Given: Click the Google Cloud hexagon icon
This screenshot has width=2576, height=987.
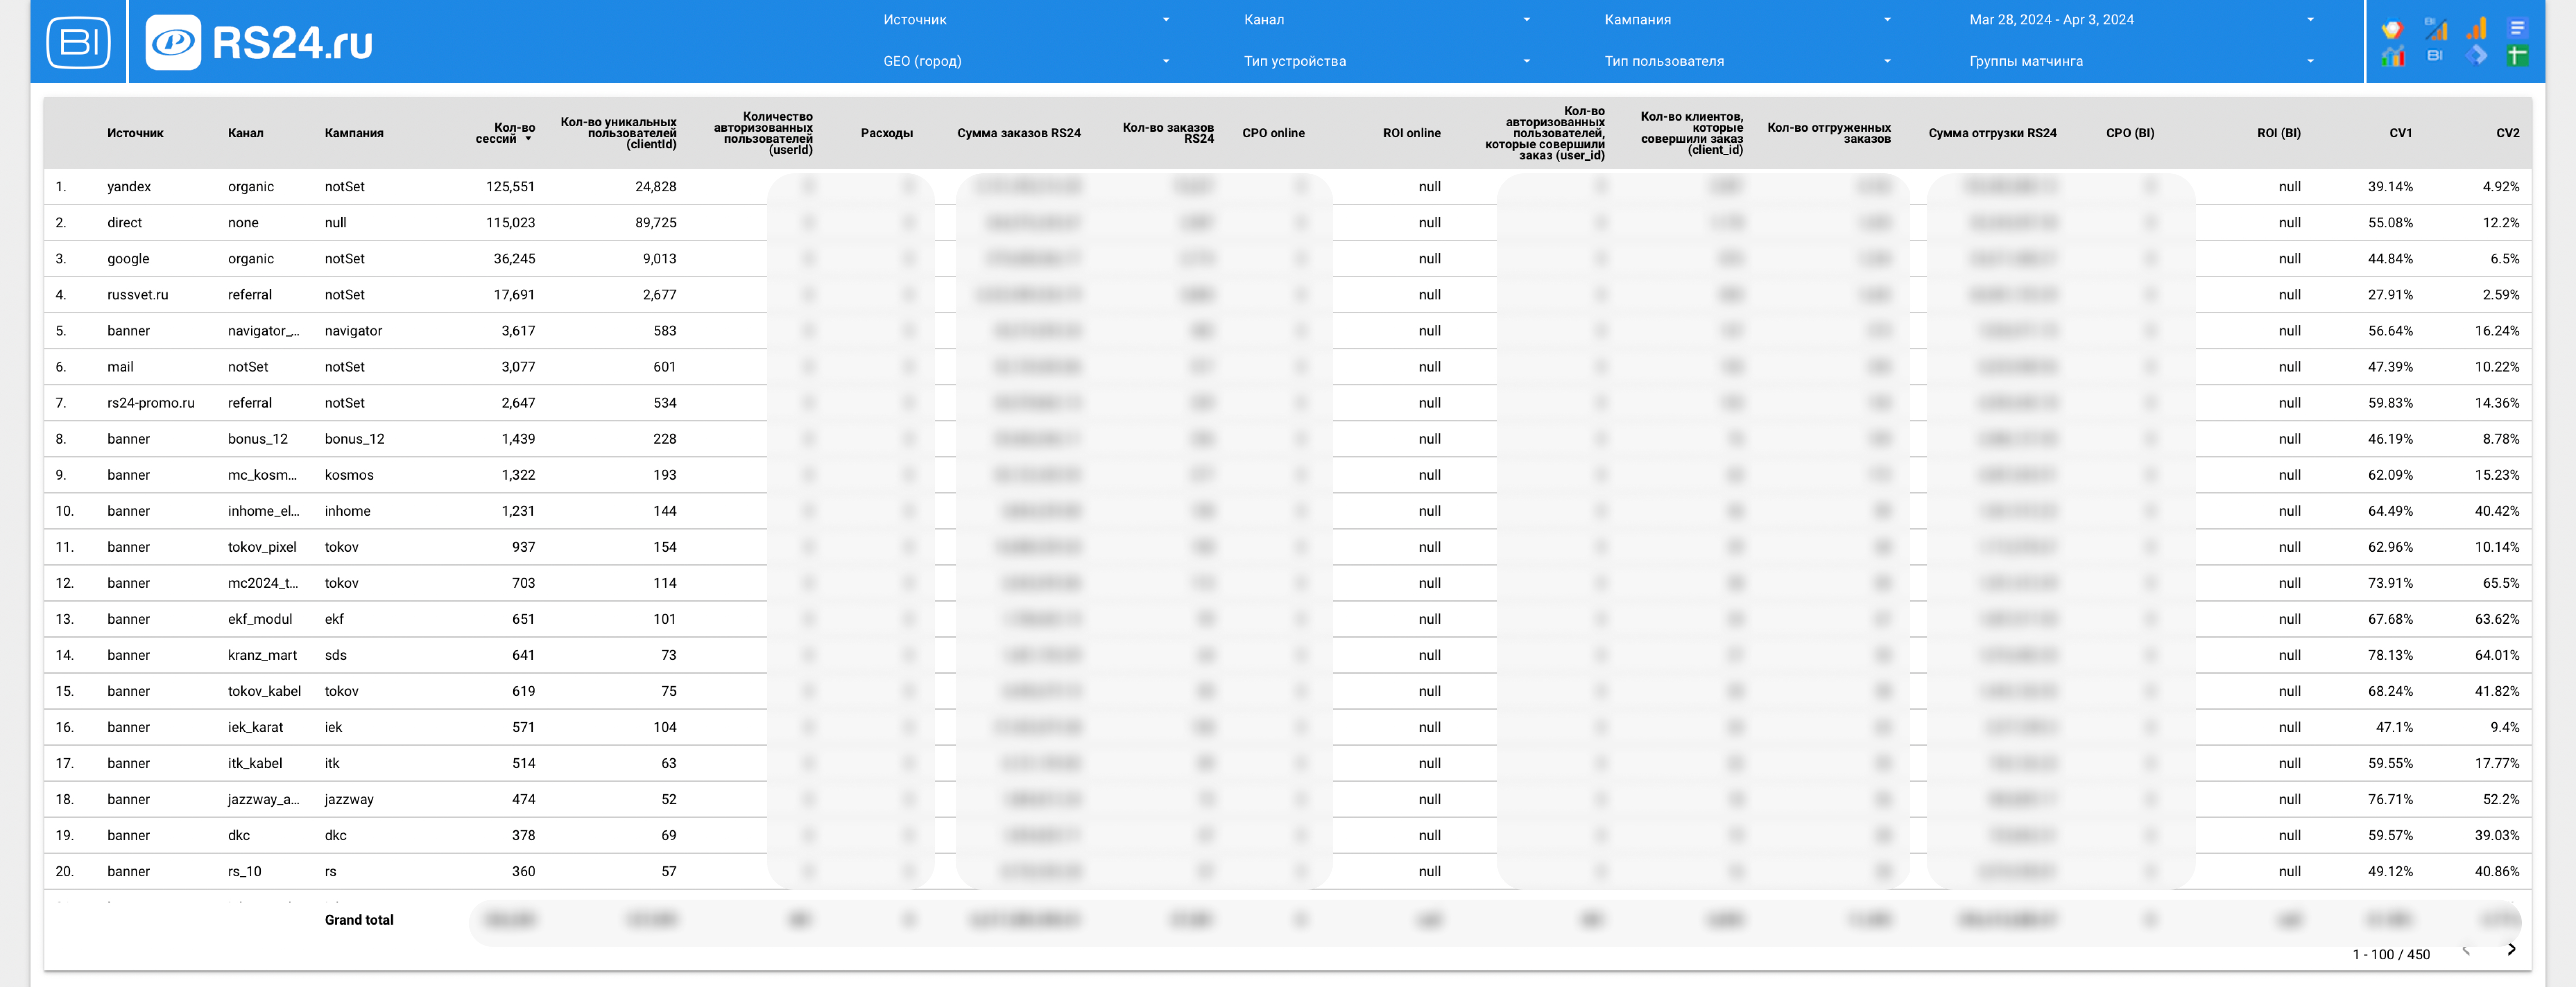Looking at the screenshot, I should coord(2393,28).
